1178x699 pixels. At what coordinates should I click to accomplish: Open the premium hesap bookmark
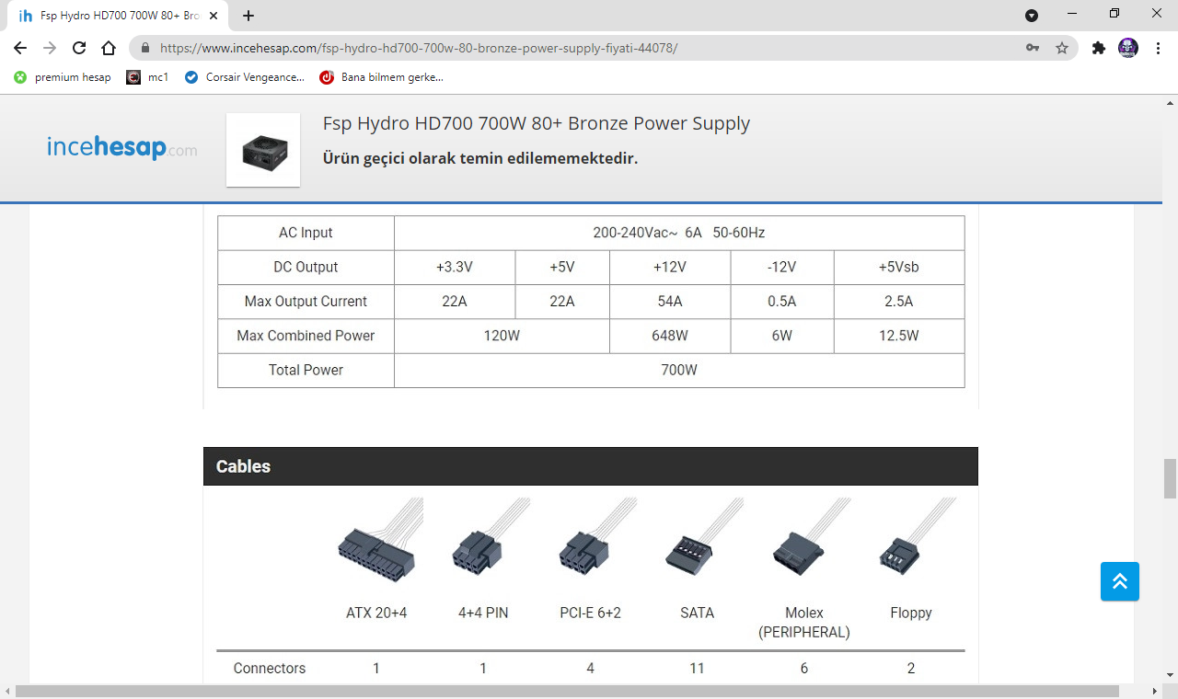click(63, 77)
